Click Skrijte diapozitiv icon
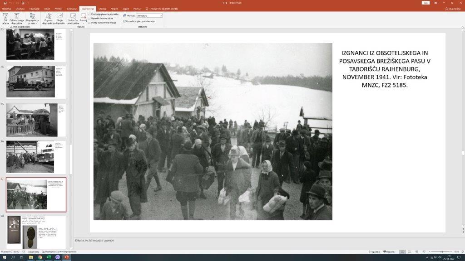 60,18
